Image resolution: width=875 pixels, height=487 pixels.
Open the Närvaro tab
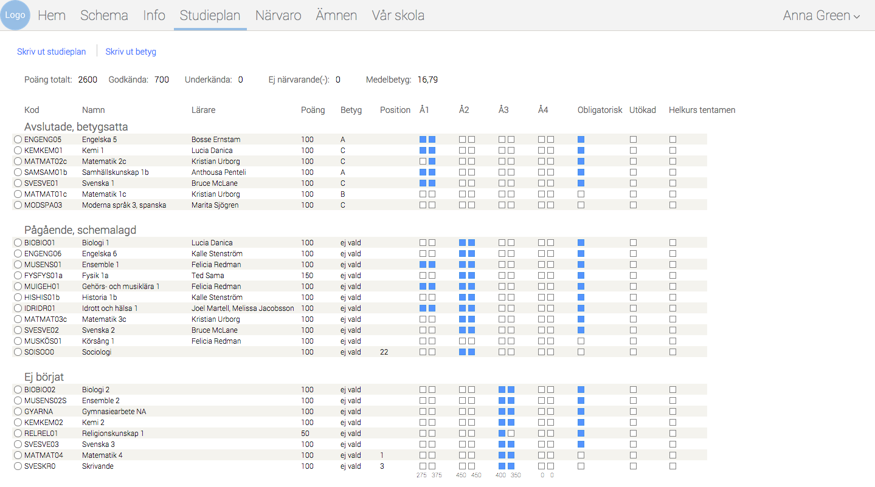point(278,16)
